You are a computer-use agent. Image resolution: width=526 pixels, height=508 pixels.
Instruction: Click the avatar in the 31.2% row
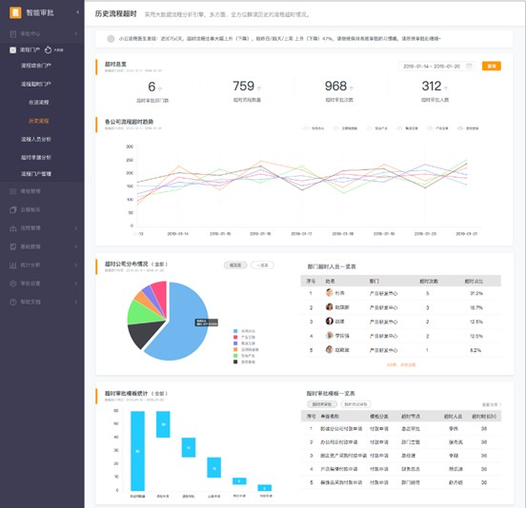coord(330,293)
